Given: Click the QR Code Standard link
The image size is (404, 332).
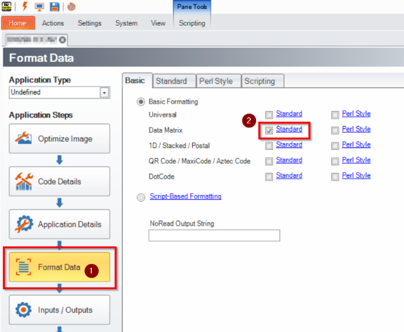Looking at the screenshot, I should click(288, 160).
